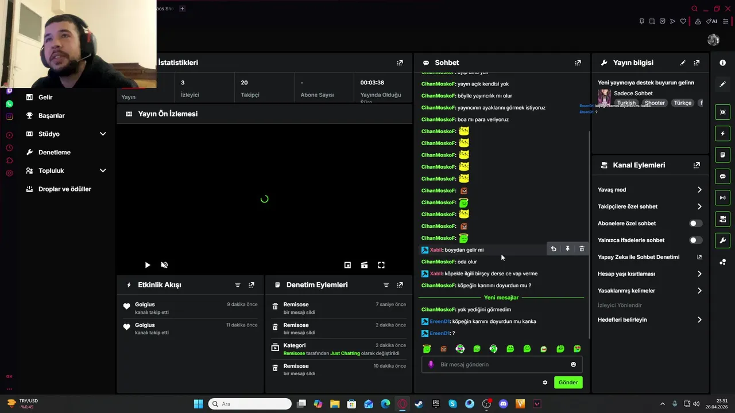Pin Xabil's 'boyydan gelir mi' message
Viewport: 735px width, 413px height.
[x=567, y=249]
